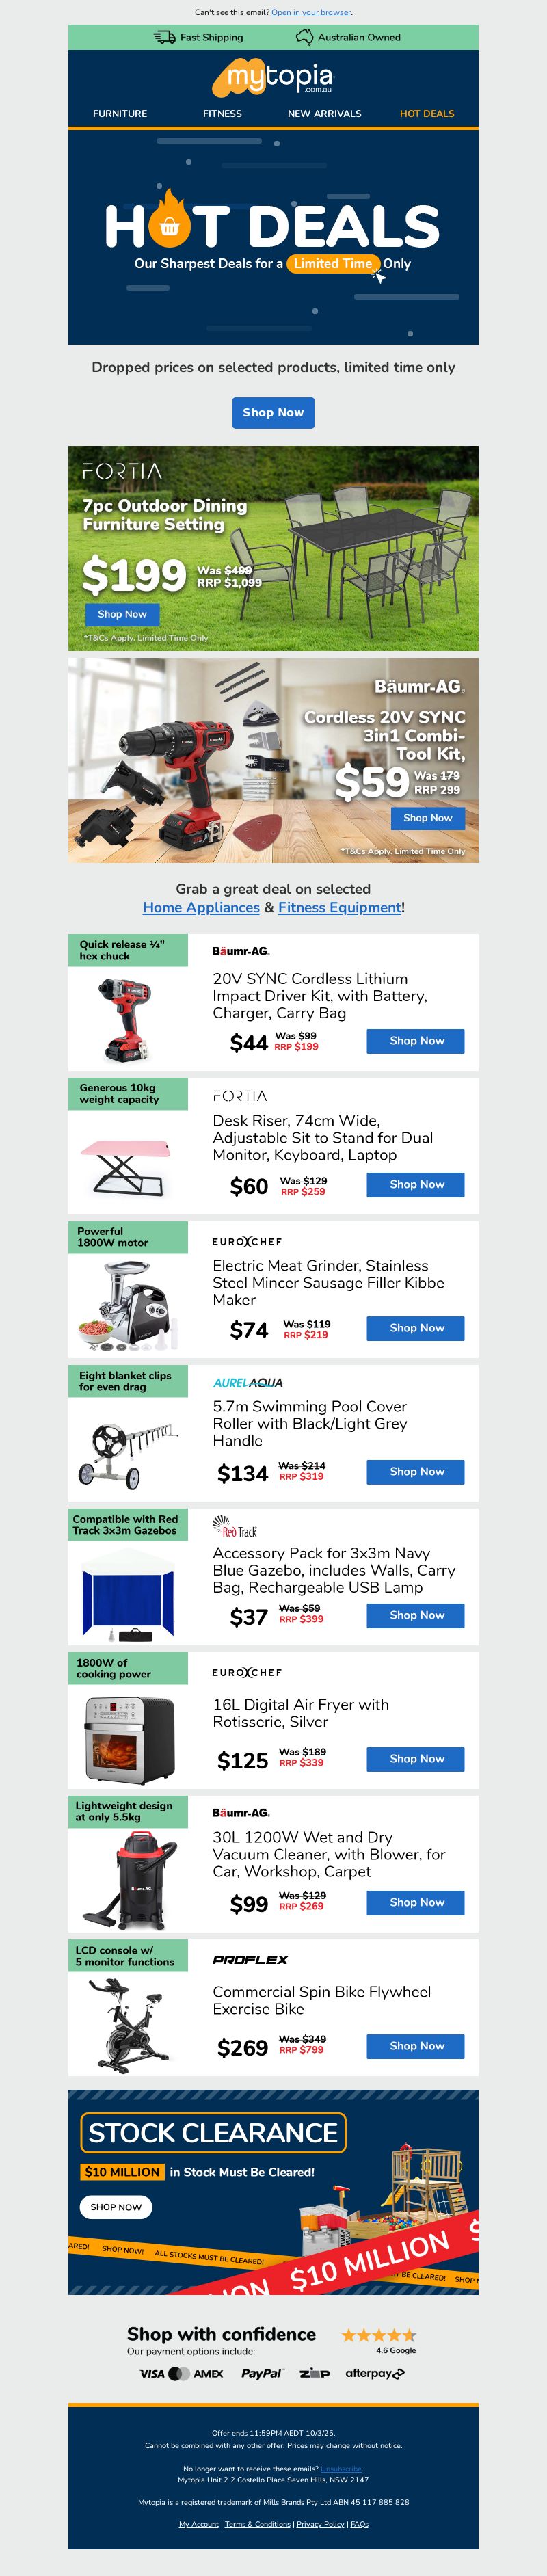The image size is (547, 2576).
Task: Click the Zip payment logo
Action: (315, 2373)
